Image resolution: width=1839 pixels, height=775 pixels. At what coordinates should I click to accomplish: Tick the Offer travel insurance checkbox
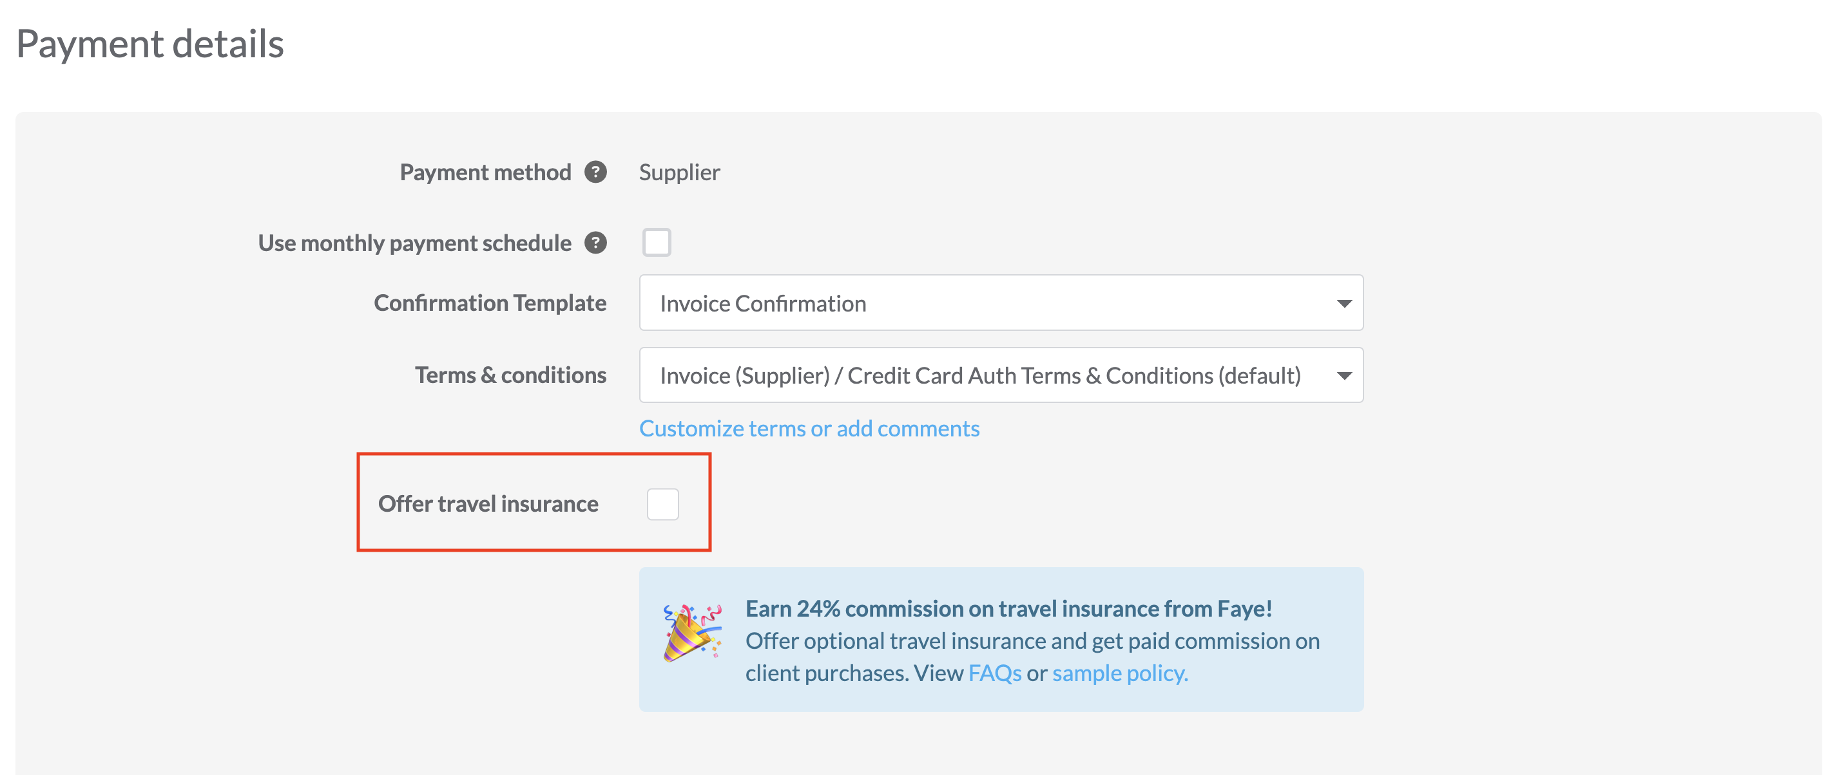pyautogui.click(x=662, y=504)
